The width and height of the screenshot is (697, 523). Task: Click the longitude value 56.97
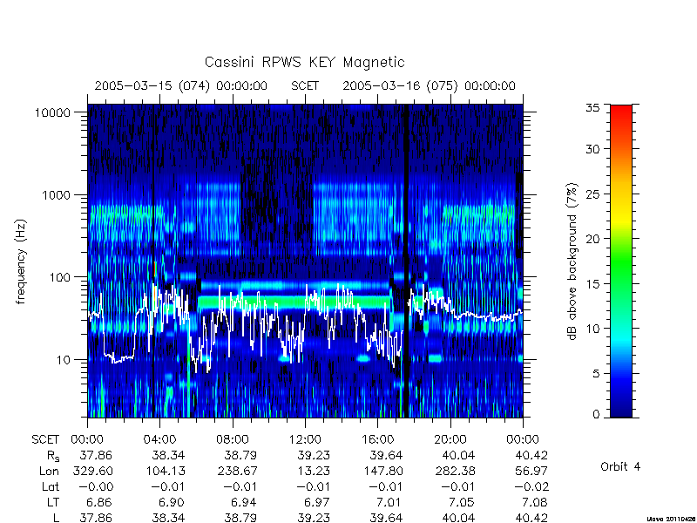point(531,471)
